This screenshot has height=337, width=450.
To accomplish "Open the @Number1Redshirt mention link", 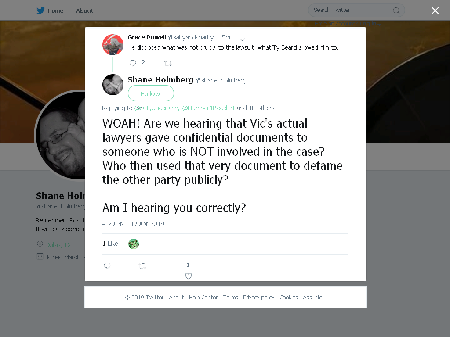I will 209,108.
